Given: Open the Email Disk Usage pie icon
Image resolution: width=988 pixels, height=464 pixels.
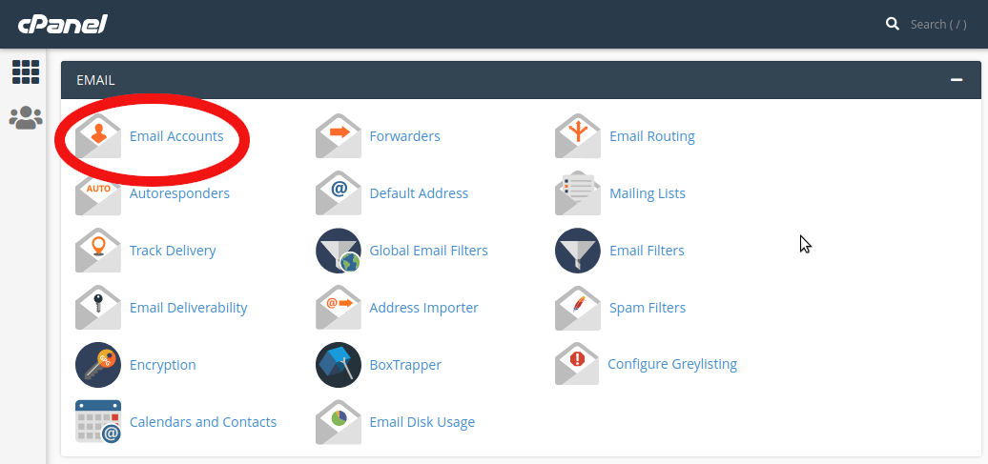Looking at the screenshot, I should (339, 422).
